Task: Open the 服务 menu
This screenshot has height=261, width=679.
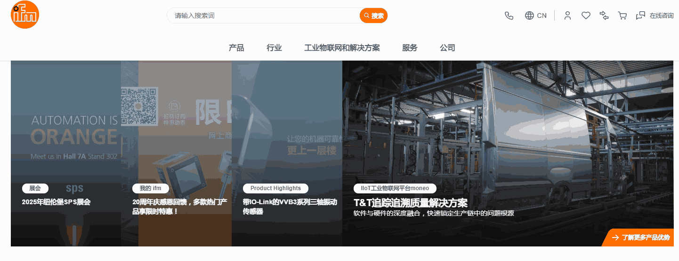Action: tap(410, 48)
